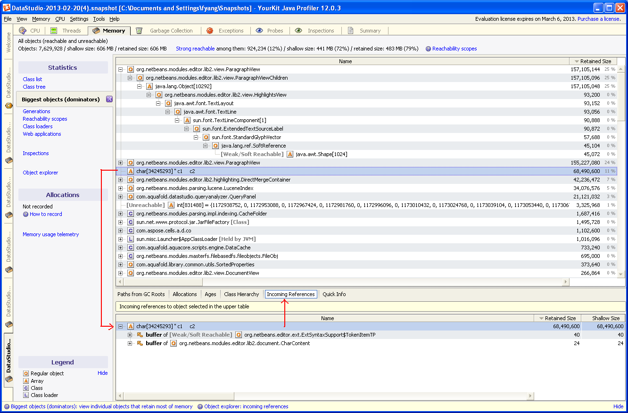Open the Memory usage telemetry link
Screen dimensions: 628x413
click(x=51, y=234)
